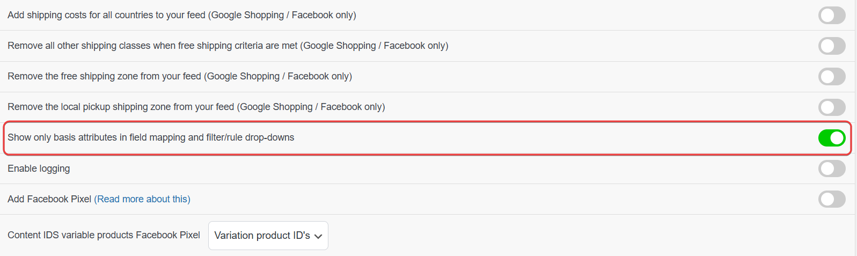The width and height of the screenshot is (857, 256).
Task: Switch on remove free shipping zone setting
Action: (831, 76)
